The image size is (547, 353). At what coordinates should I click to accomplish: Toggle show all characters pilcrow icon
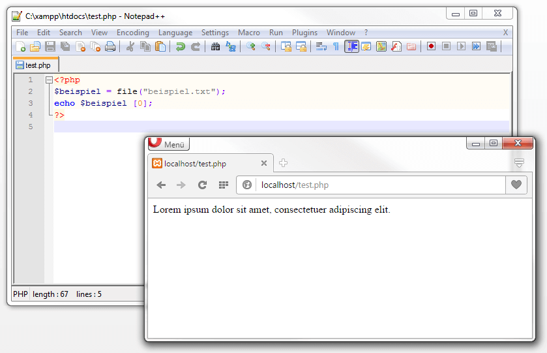point(336,46)
